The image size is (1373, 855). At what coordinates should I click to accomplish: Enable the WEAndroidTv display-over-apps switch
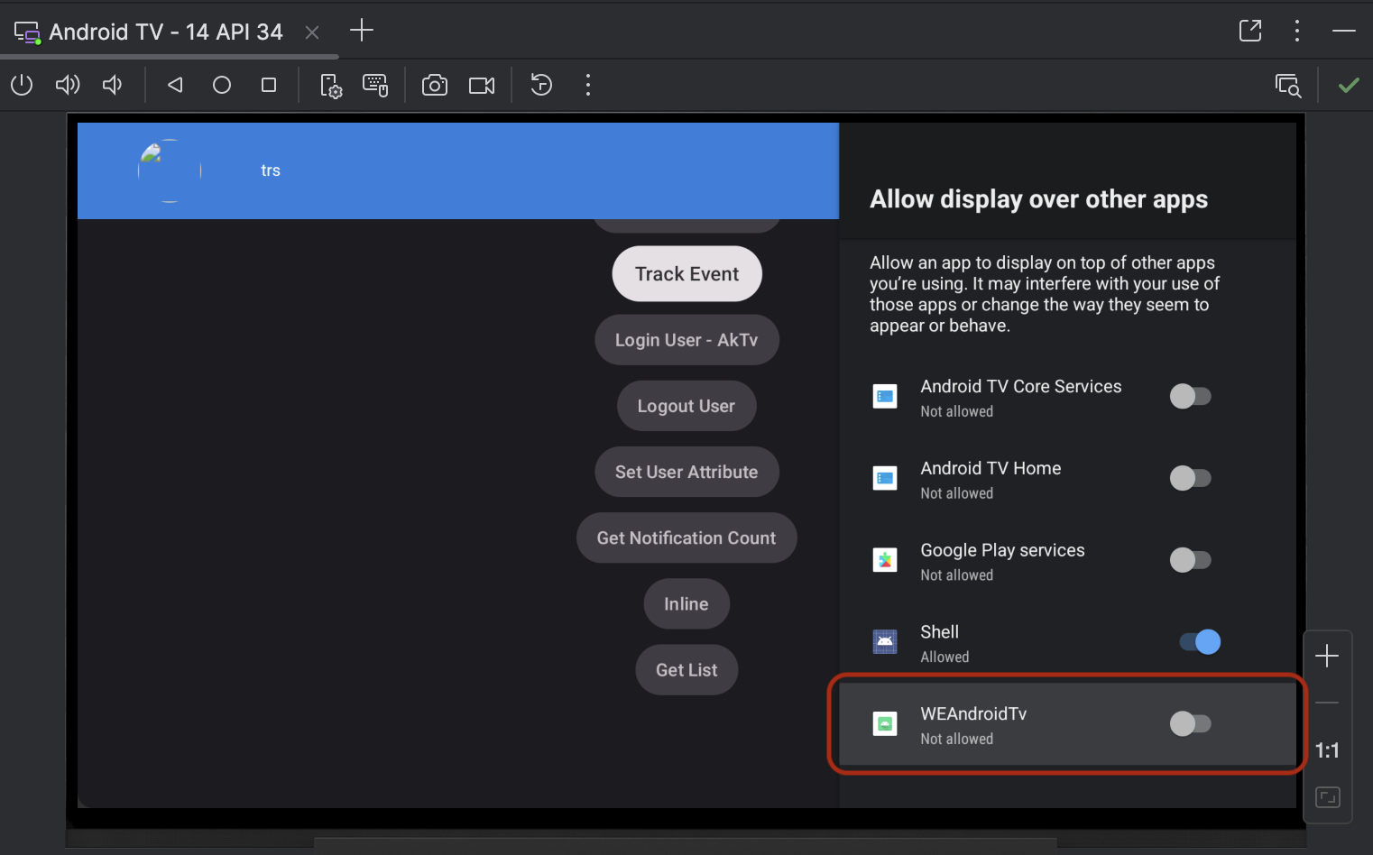click(x=1190, y=724)
